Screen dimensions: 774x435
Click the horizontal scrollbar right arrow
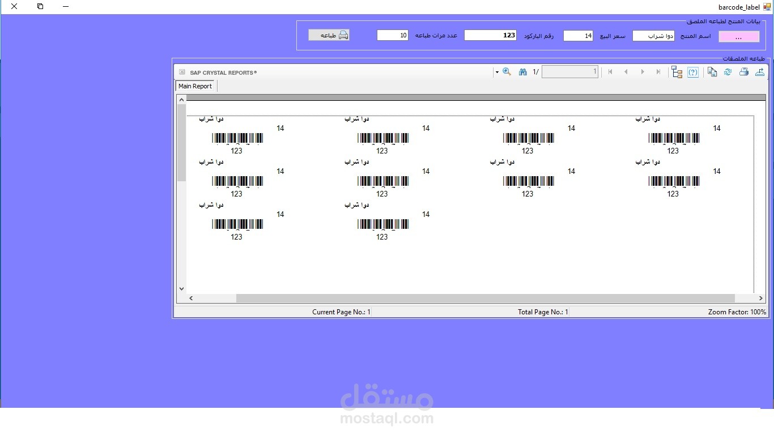760,298
